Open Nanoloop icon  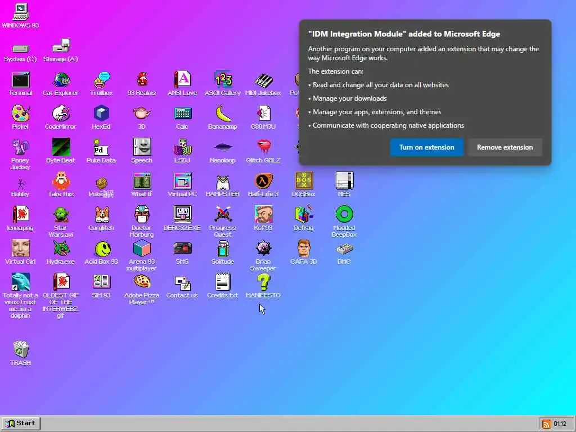click(223, 147)
